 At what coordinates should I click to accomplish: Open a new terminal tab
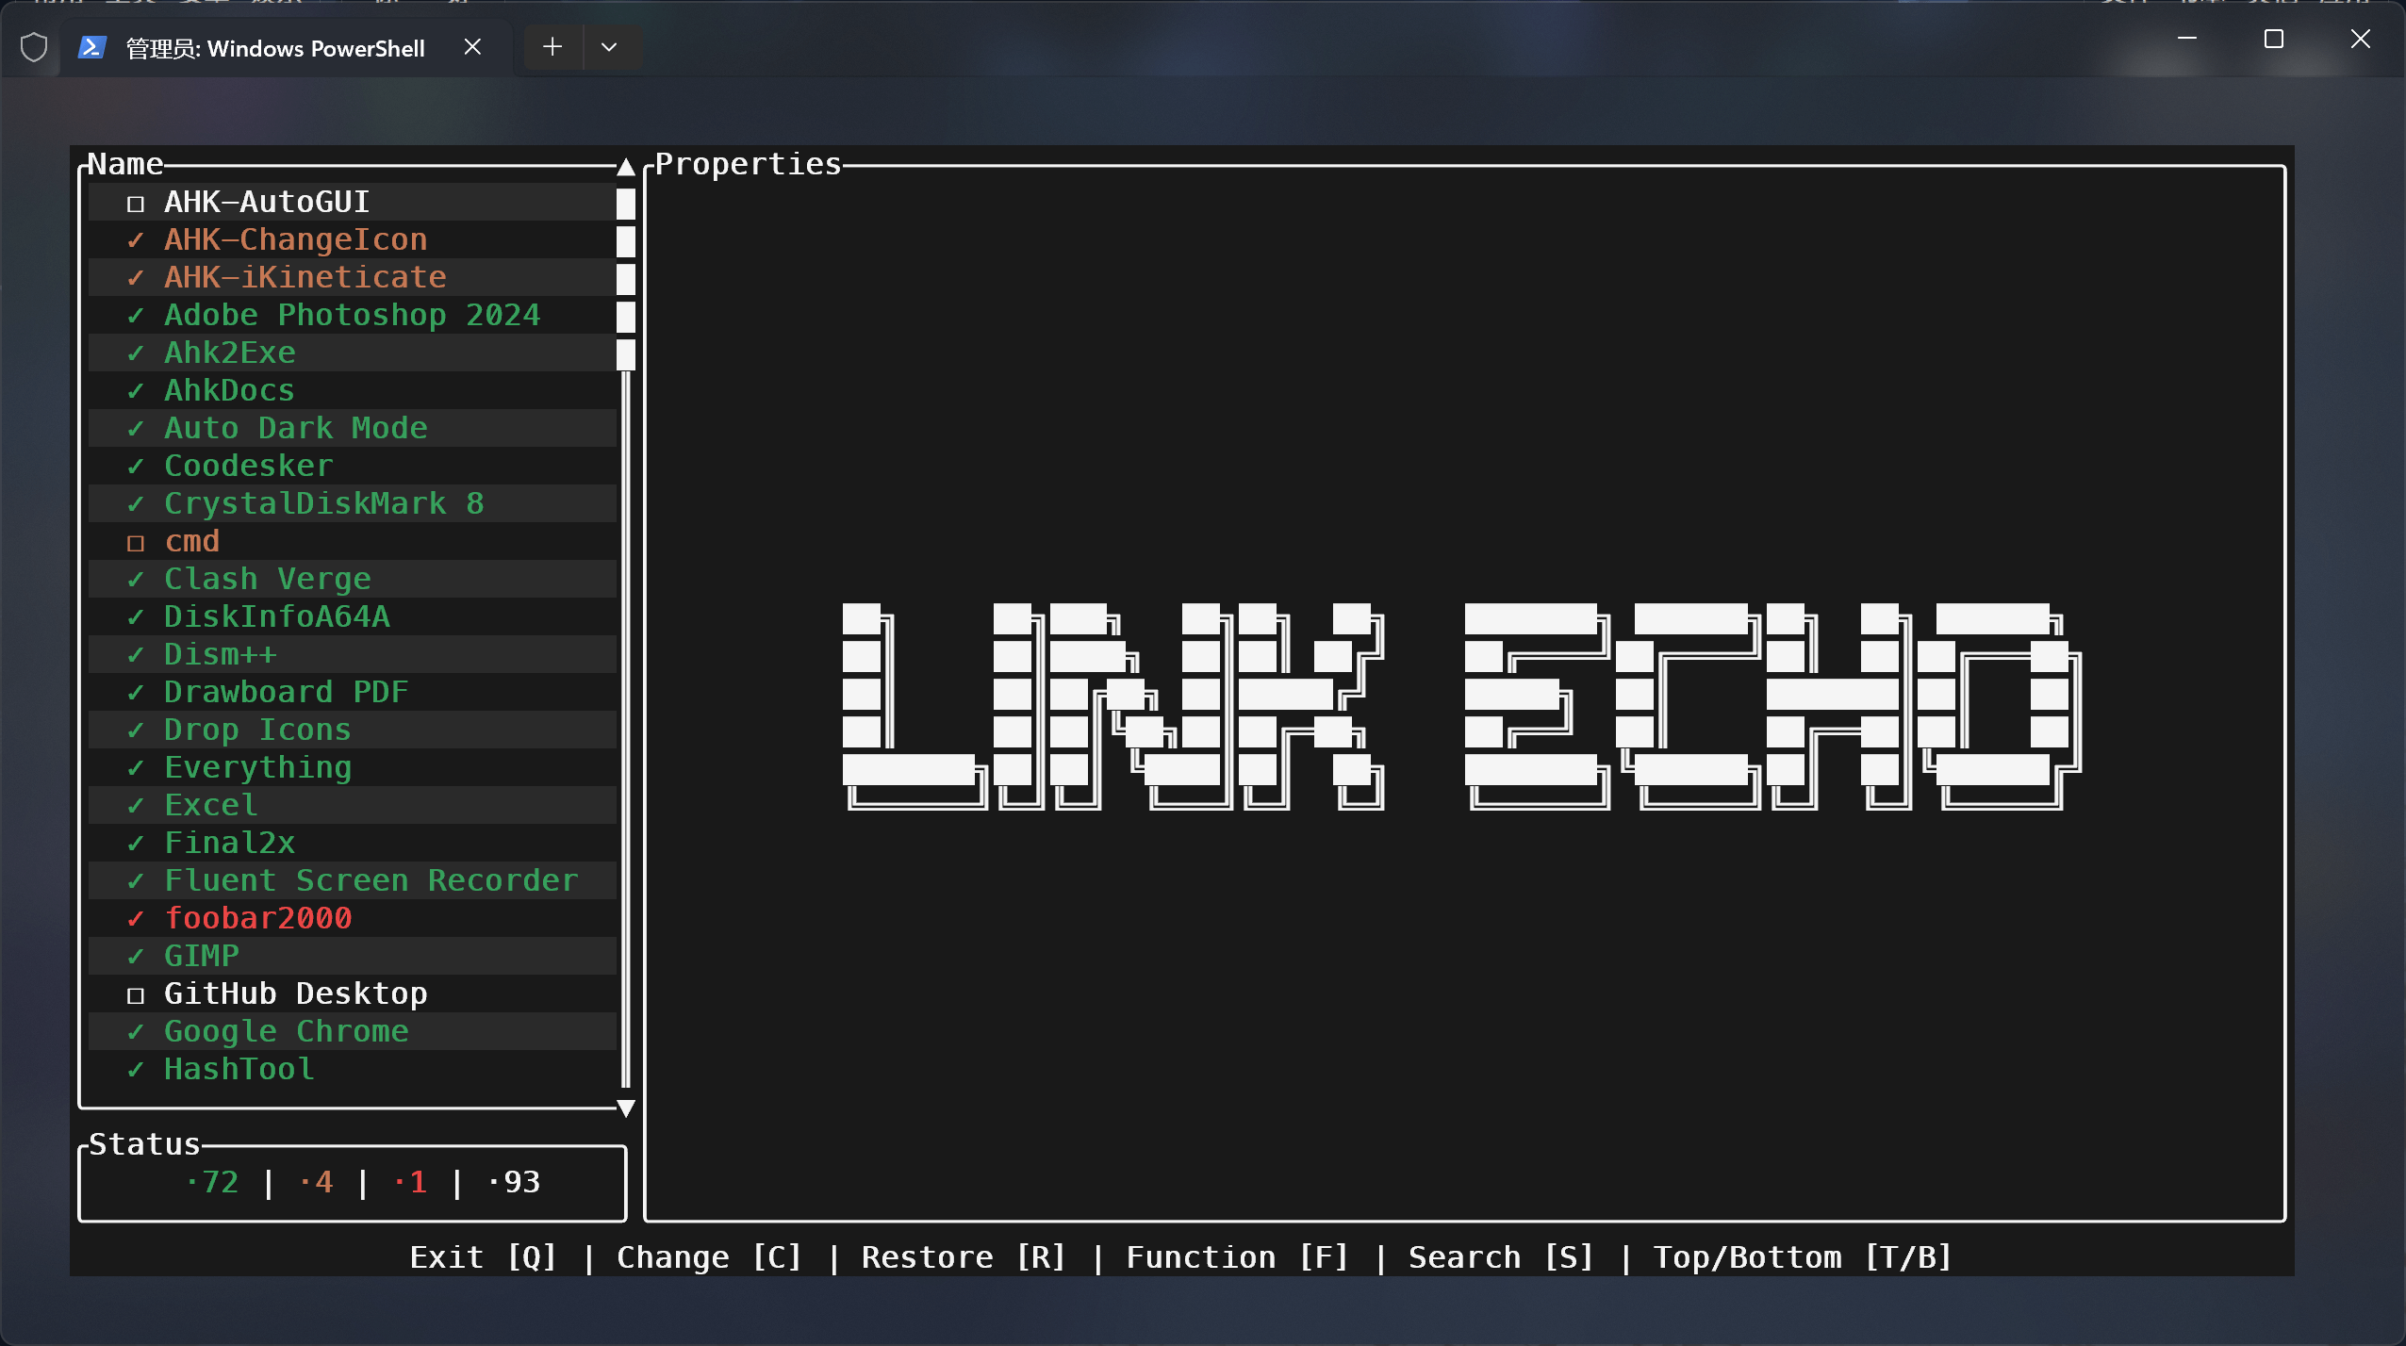552,46
